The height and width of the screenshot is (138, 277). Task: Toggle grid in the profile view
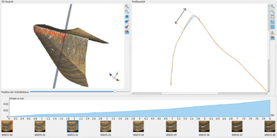[x=272, y=27]
